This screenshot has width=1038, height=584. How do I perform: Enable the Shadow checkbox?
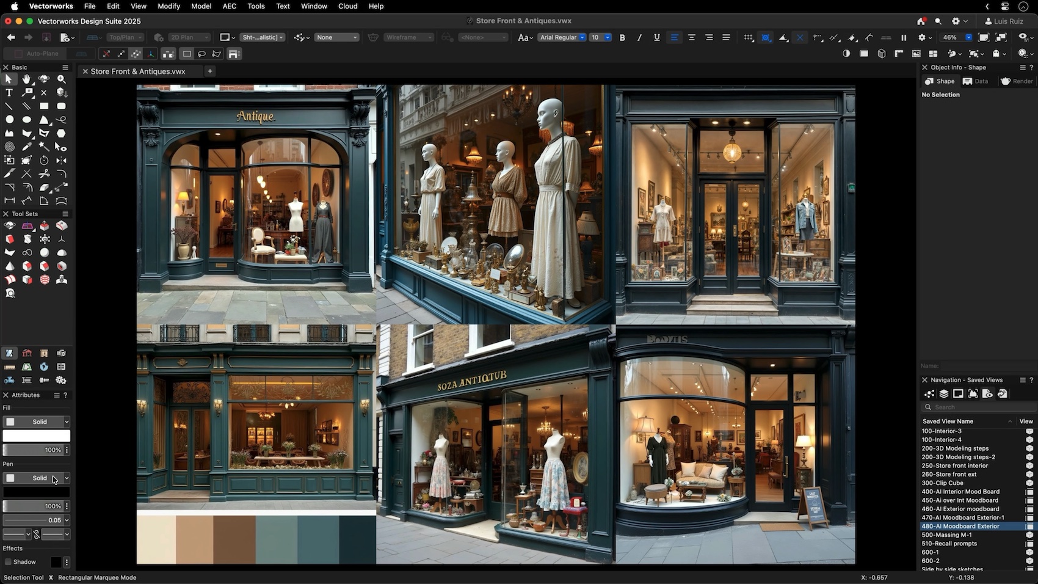pos(9,562)
